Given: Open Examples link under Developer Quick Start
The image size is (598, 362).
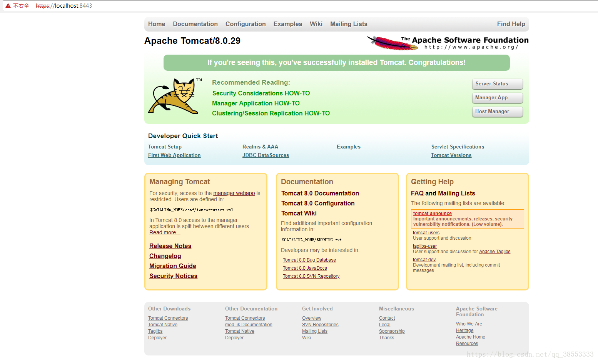Looking at the screenshot, I should pos(349,147).
